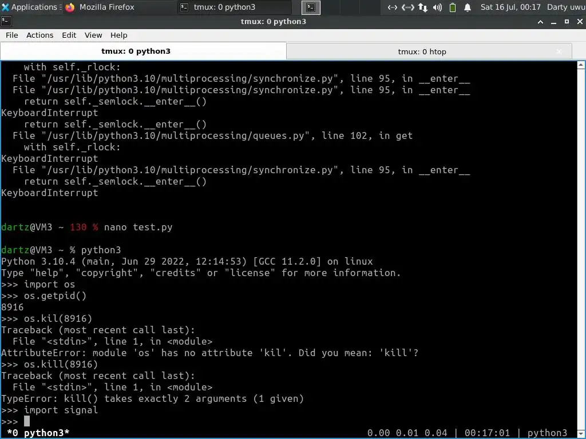Image resolution: width=586 pixels, height=439 pixels.
Task: Open the View menu
Action: pos(93,35)
